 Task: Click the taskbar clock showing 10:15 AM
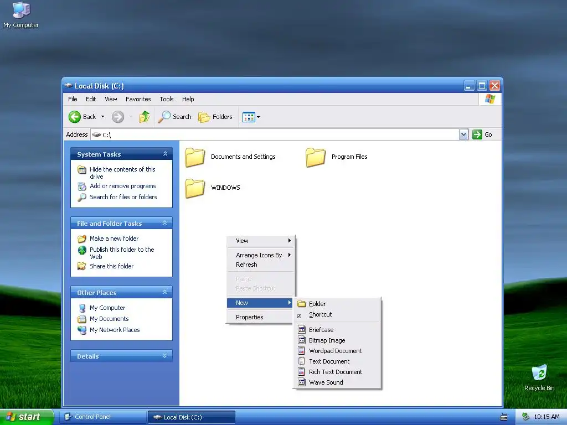(x=547, y=417)
